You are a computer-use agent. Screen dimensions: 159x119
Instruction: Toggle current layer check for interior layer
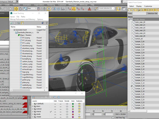51,112
